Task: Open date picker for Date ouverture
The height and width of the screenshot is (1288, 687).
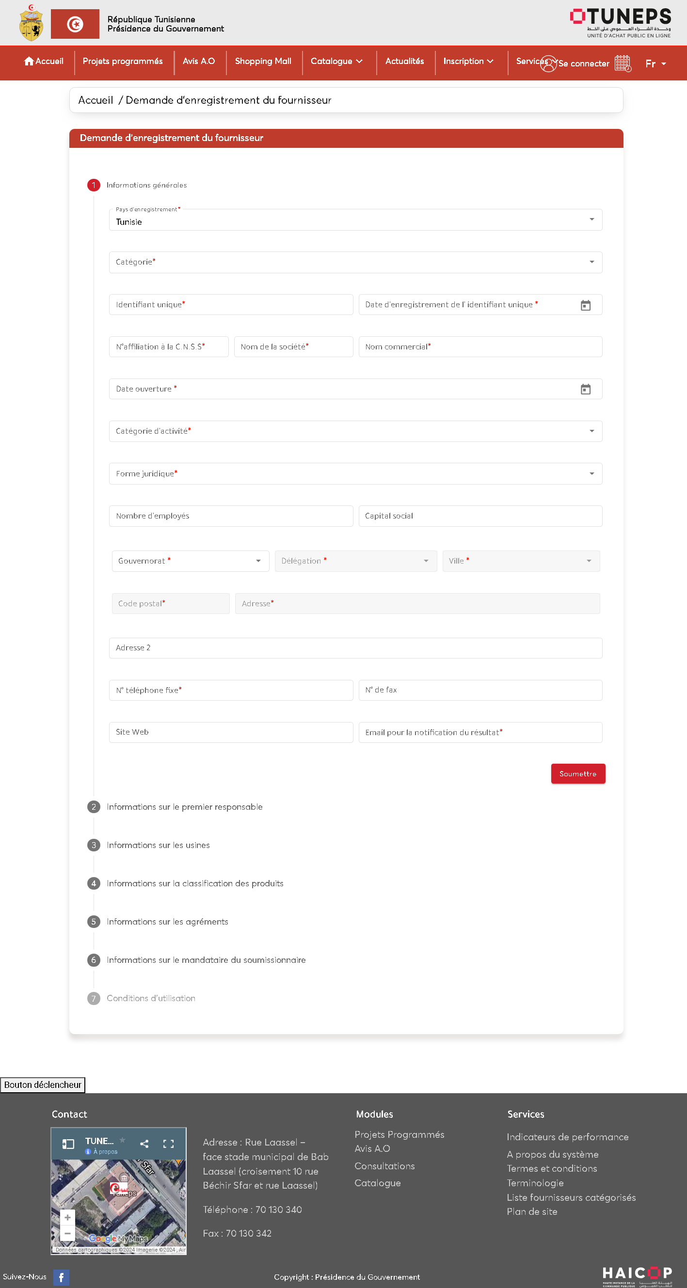Action: pos(585,389)
